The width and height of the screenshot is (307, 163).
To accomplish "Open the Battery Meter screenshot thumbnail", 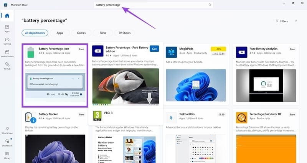I will pyautogui.click(x=126, y=149).
